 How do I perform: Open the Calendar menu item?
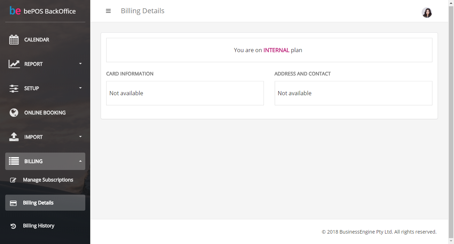tap(45, 40)
